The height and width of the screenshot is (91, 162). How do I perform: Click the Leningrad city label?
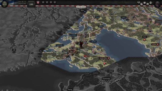[x=111, y=71]
